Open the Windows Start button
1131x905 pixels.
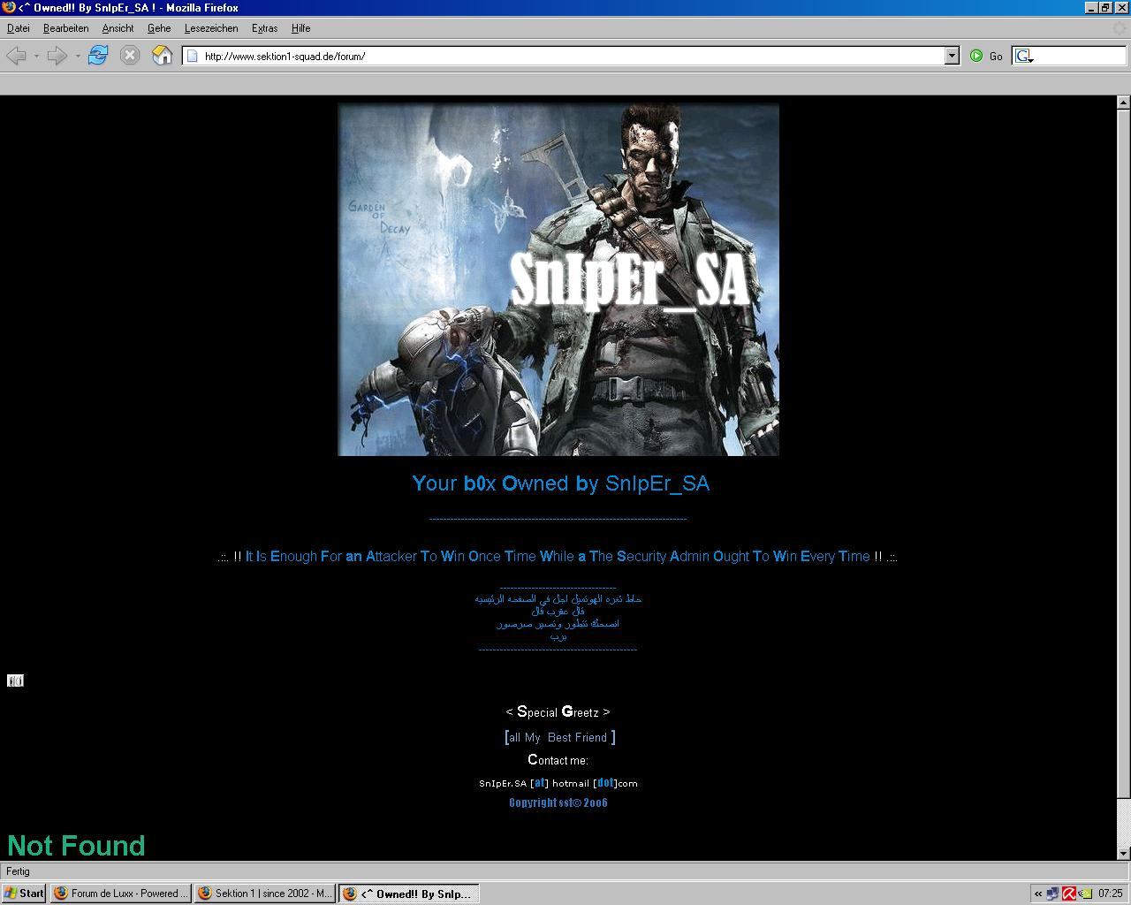tap(24, 894)
